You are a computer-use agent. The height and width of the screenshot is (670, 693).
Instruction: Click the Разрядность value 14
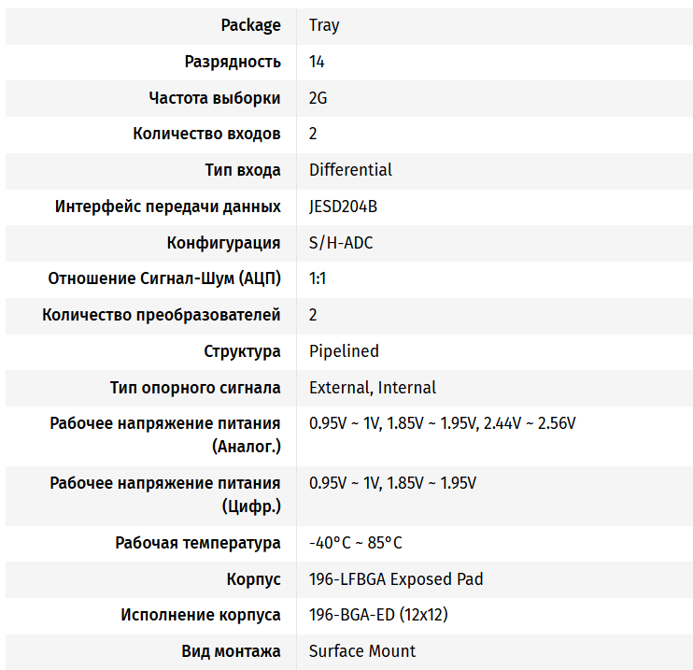coord(317,62)
